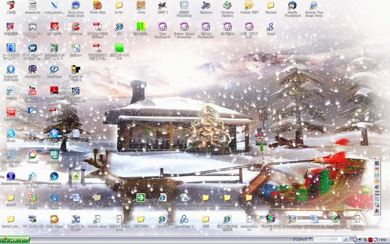Screen dimensions: 390x244
Task: Launch the CyberLink DVD Suite shortcut
Action: click(x=10, y=70)
